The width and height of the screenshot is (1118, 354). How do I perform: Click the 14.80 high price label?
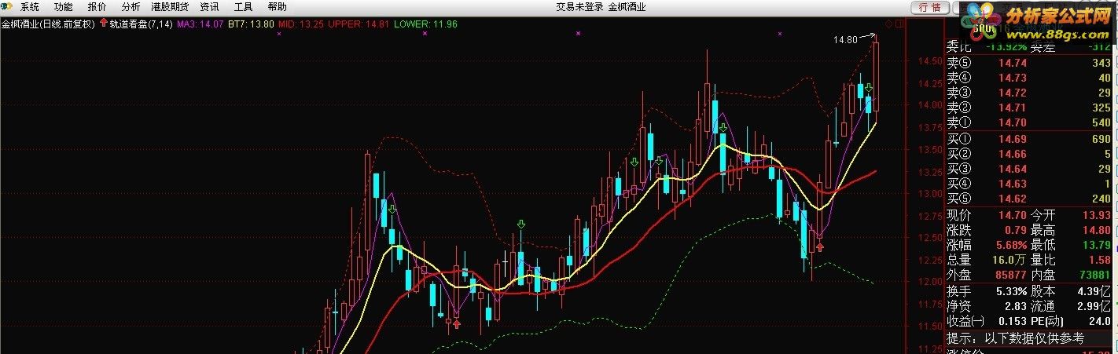click(x=845, y=38)
